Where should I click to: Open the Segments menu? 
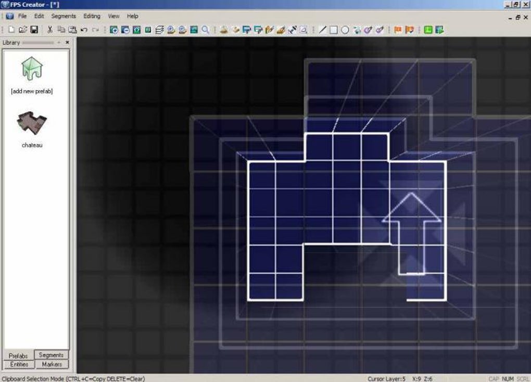pyautogui.click(x=64, y=16)
